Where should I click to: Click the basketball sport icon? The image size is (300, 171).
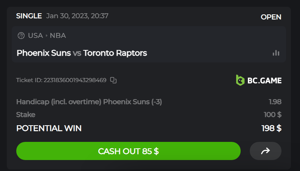point(21,36)
